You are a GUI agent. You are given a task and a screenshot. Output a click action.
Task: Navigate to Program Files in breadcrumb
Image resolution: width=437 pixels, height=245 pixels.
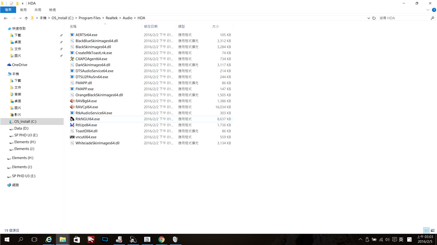point(90,18)
